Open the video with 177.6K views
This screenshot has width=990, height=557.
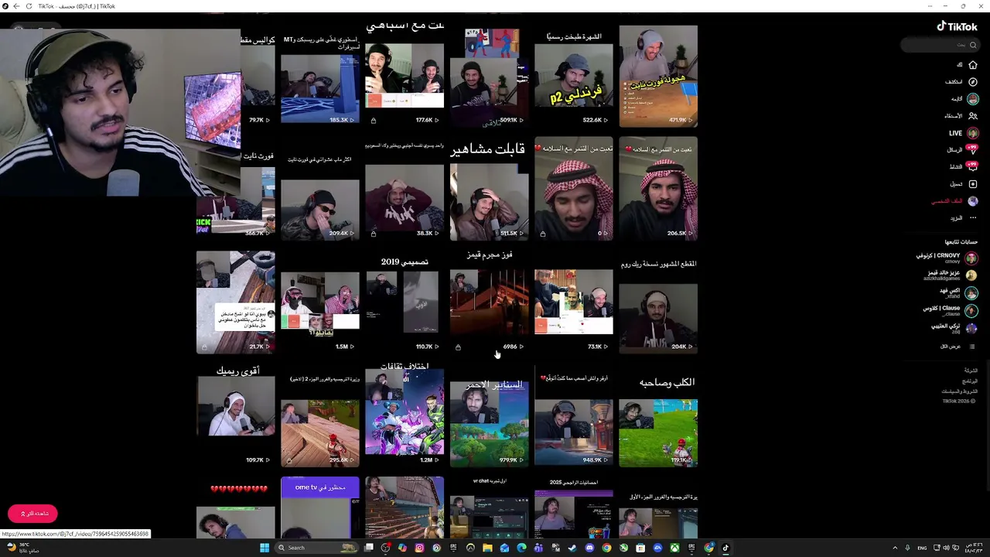point(405,76)
